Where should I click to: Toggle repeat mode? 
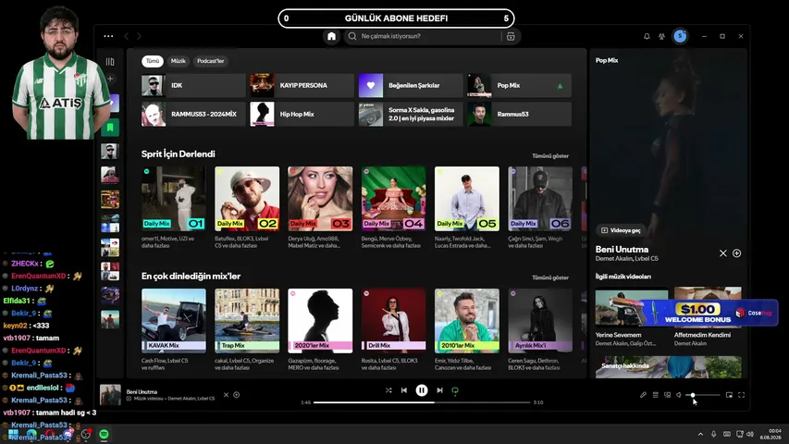[x=455, y=390]
